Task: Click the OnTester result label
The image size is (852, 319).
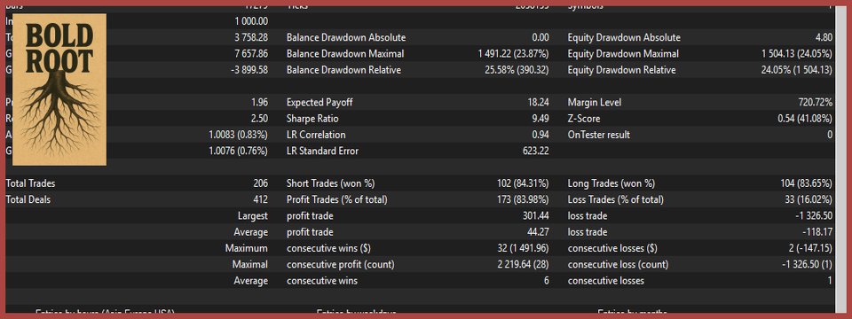Action: pyautogui.click(x=599, y=135)
